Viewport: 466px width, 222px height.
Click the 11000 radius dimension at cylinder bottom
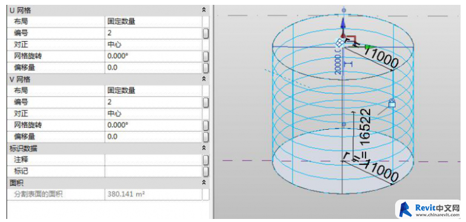(382, 172)
